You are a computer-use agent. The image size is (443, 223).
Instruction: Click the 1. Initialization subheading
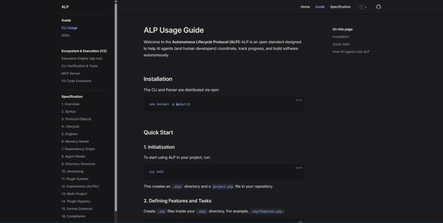click(159, 147)
